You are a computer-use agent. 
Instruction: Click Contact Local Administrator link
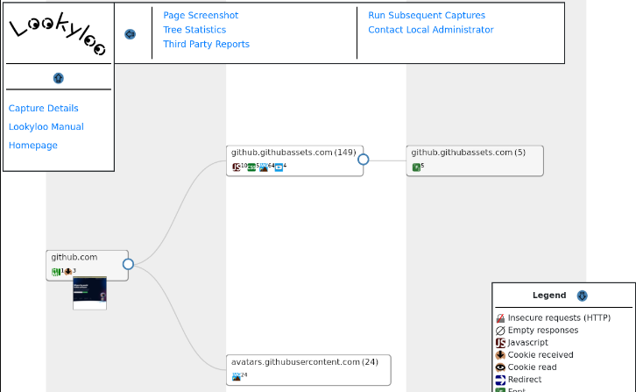click(x=431, y=30)
